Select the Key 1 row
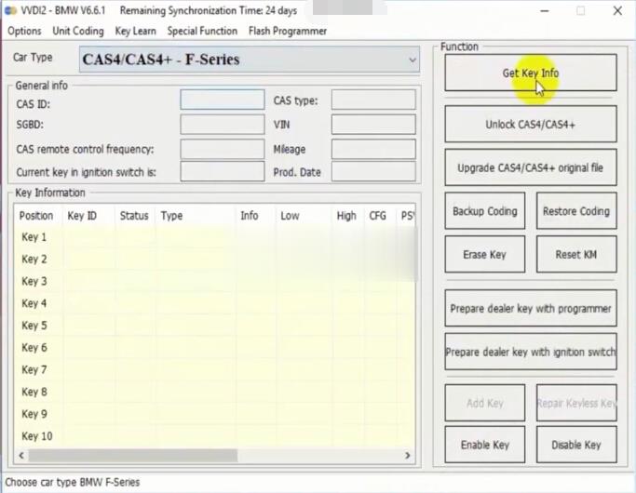 pyautogui.click(x=214, y=237)
